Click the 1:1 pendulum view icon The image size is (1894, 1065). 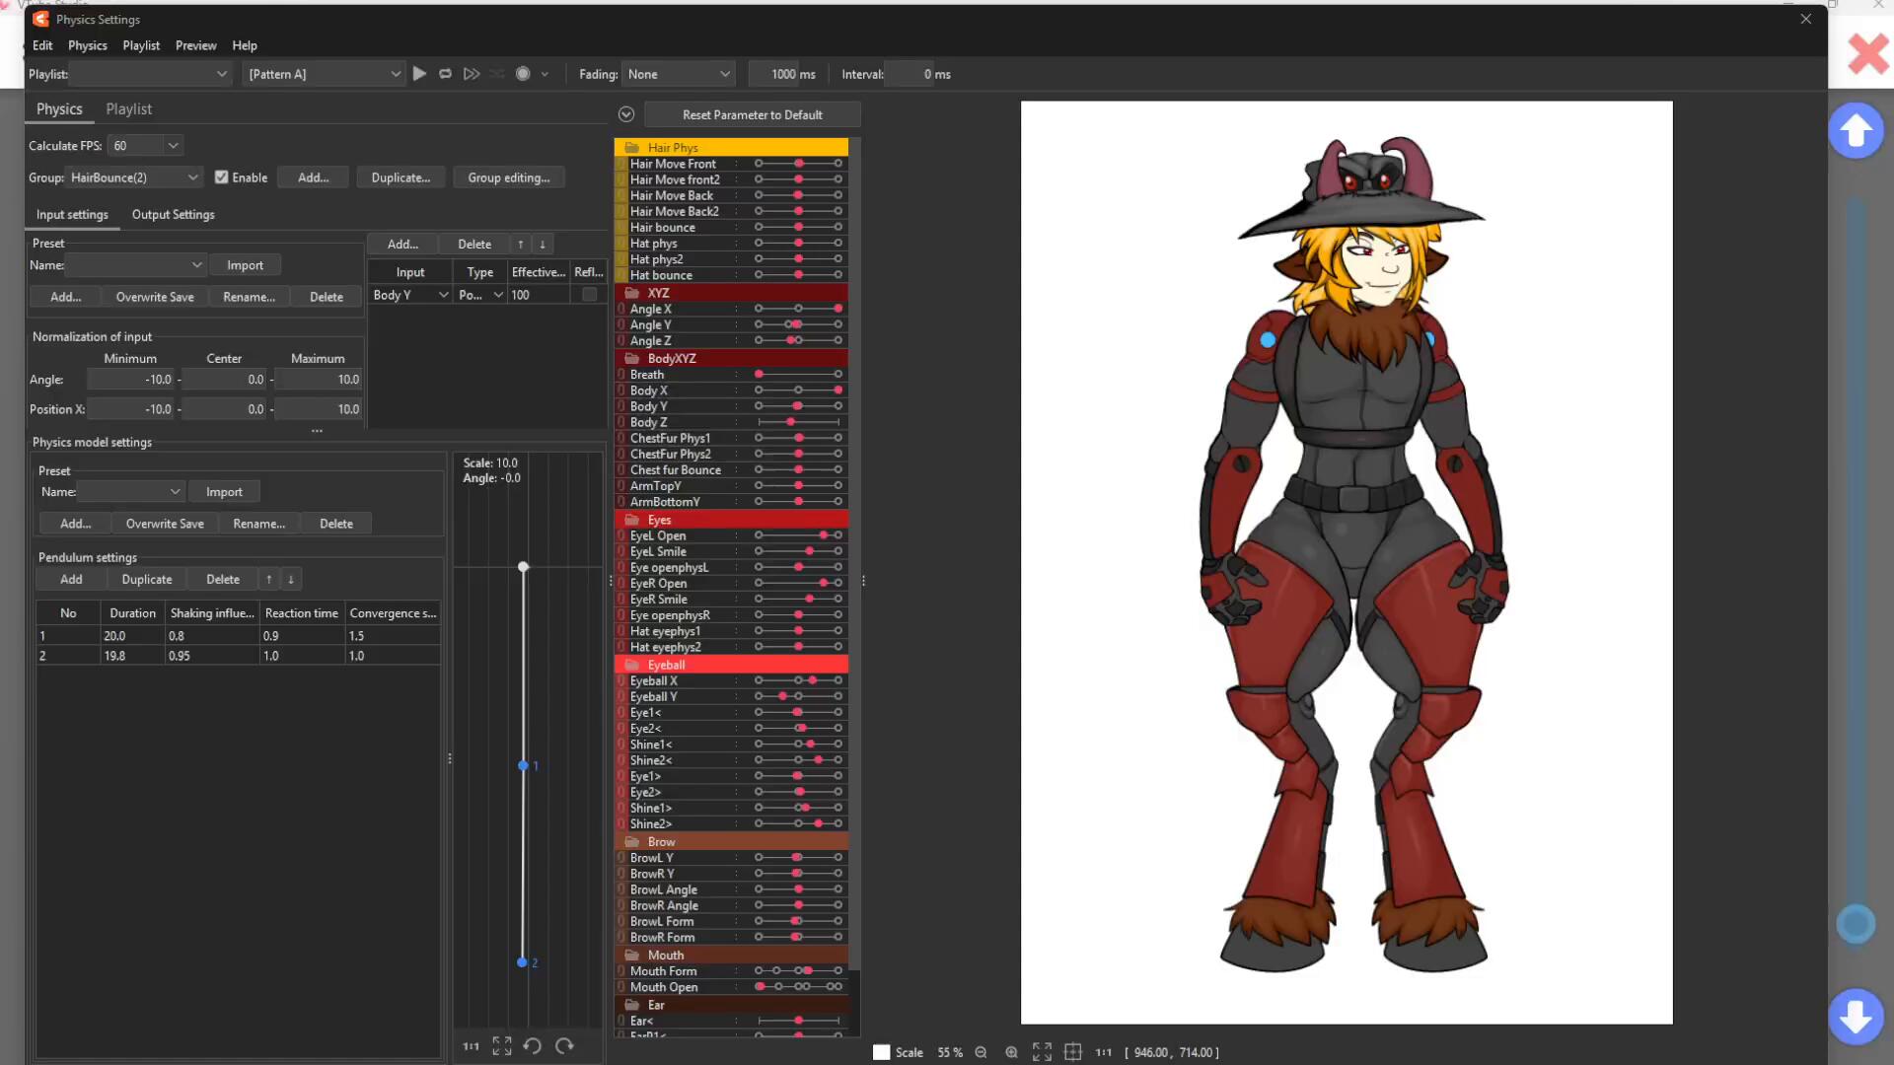point(472,1046)
